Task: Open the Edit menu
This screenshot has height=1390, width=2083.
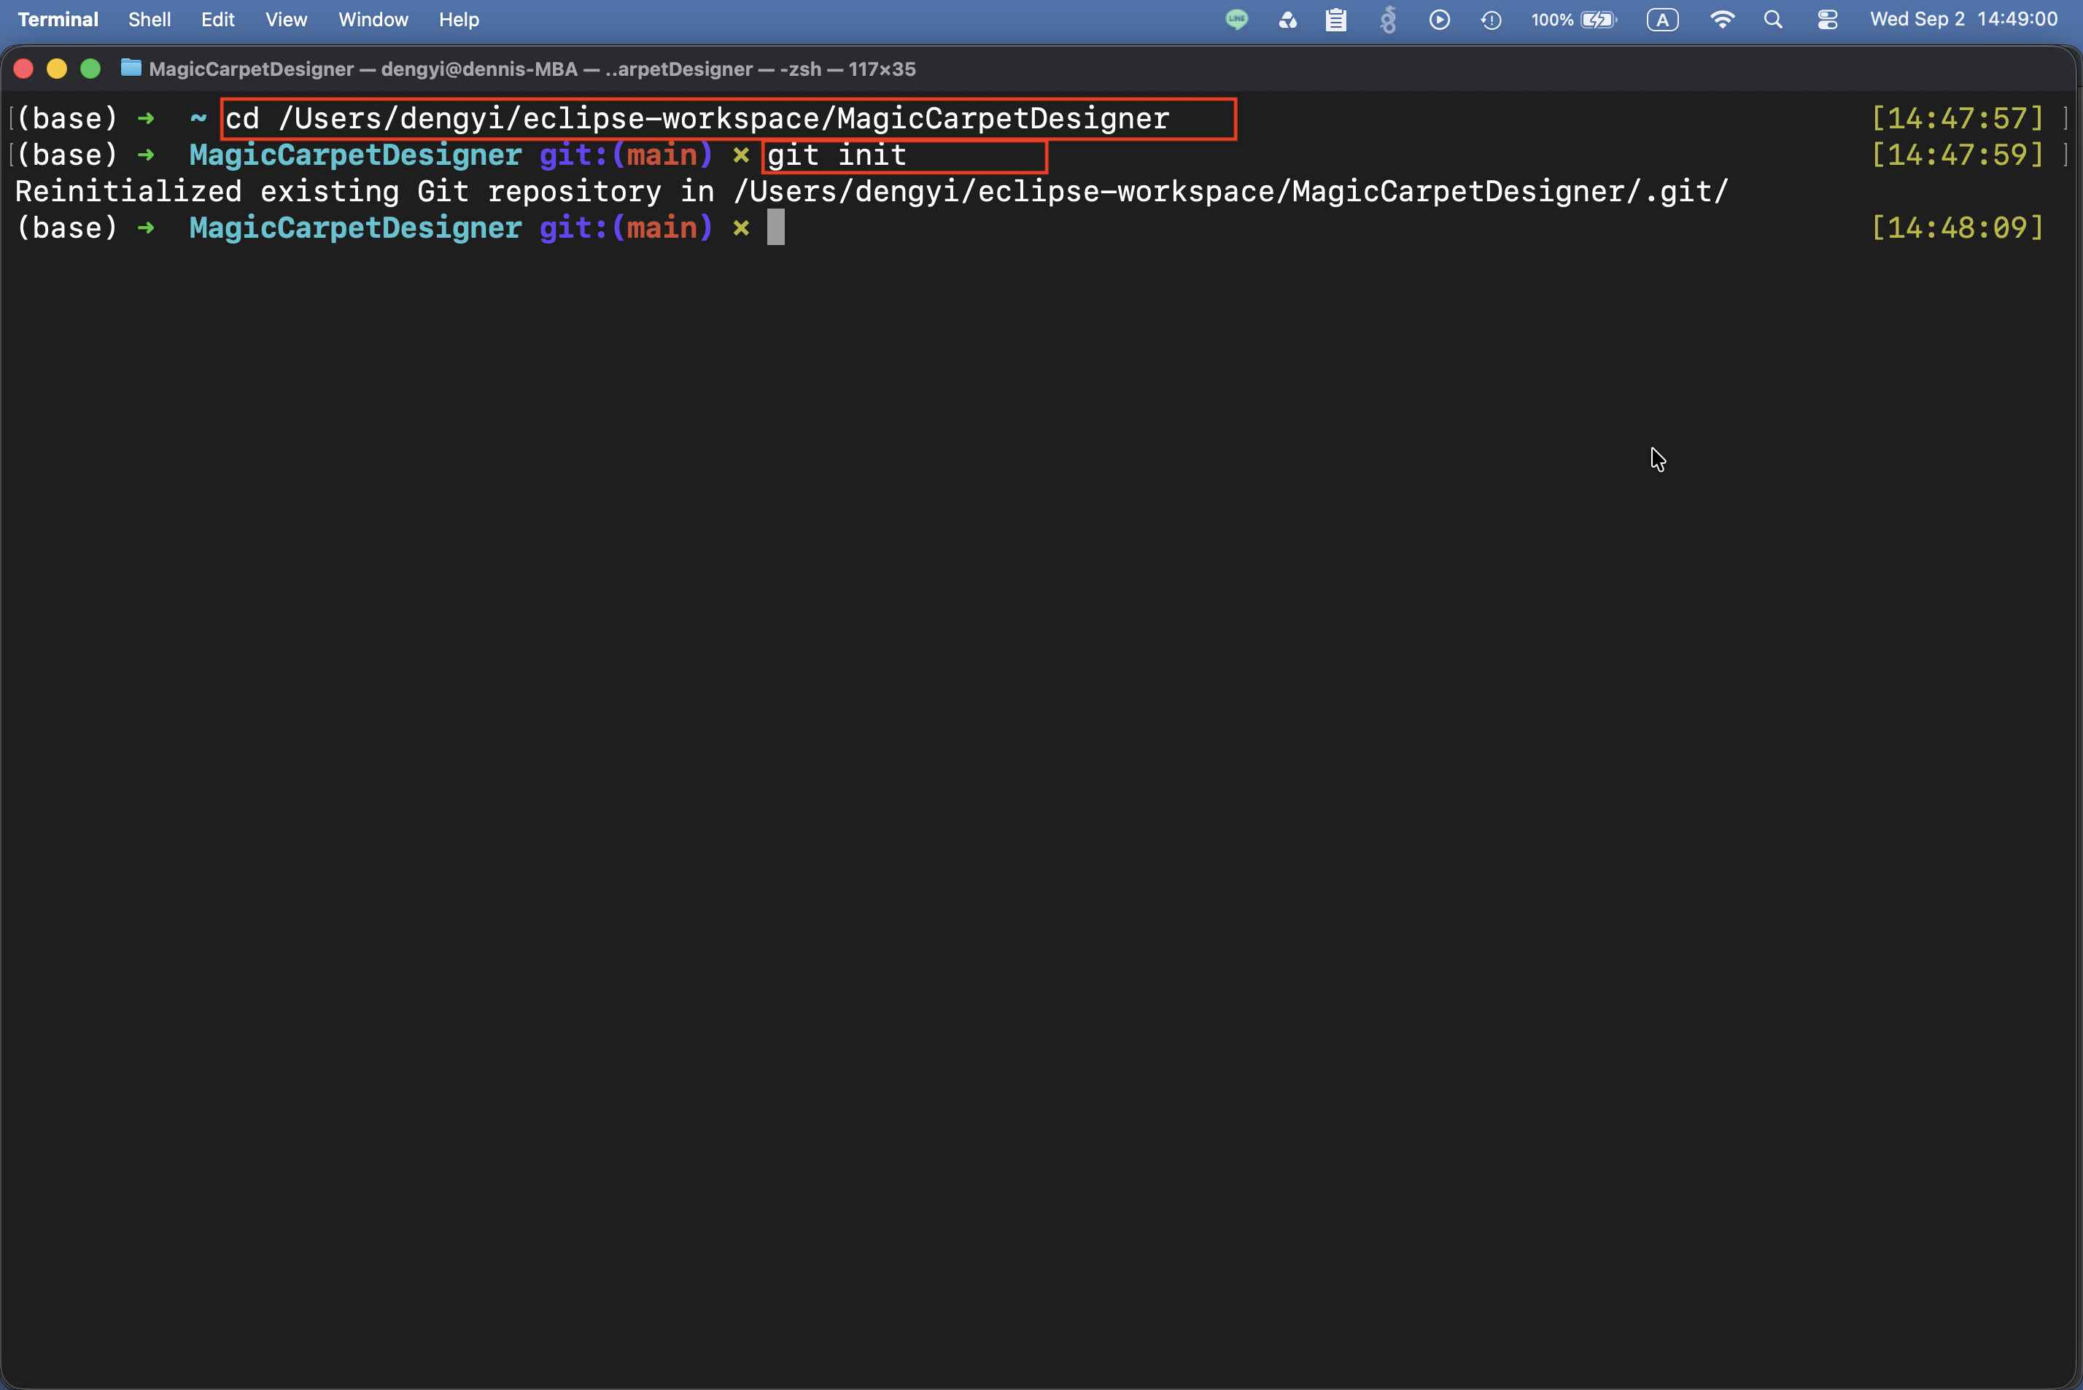Action: 217,20
